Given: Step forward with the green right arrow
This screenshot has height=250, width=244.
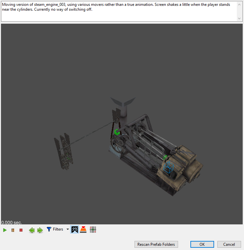Looking at the screenshot, I should tap(40, 230).
